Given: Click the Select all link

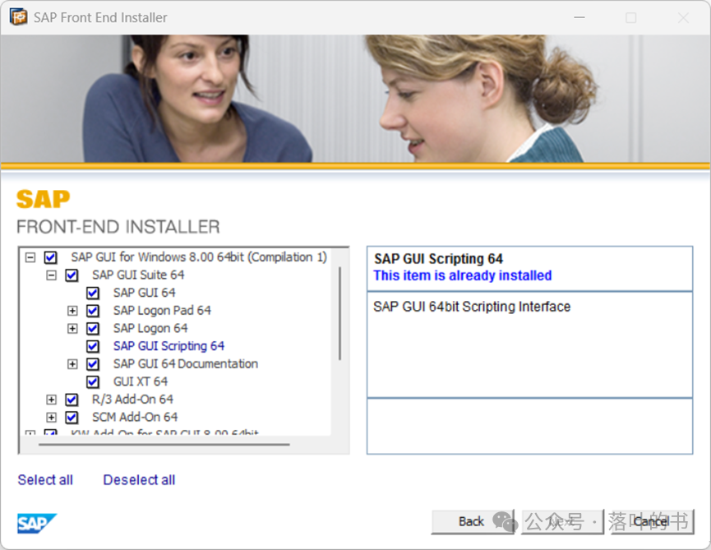Looking at the screenshot, I should click(45, 480).
